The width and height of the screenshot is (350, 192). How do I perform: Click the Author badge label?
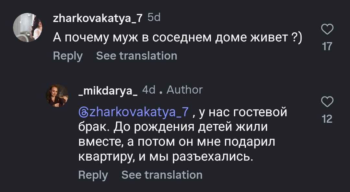[185, 90]
